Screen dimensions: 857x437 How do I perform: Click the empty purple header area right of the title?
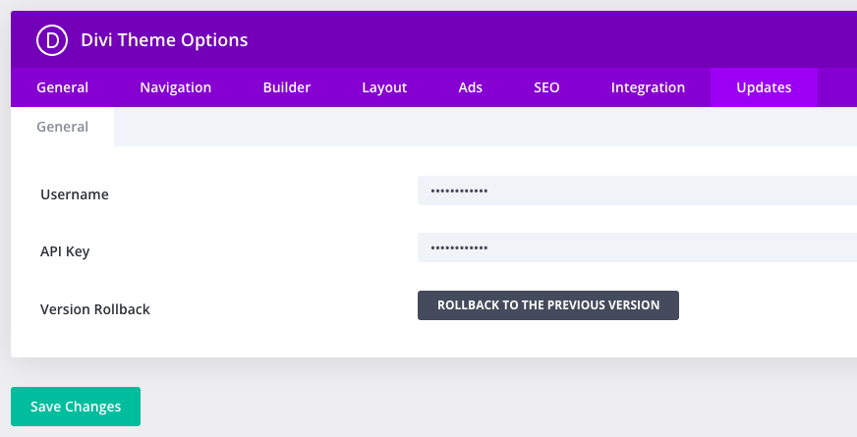click(552, 40)
